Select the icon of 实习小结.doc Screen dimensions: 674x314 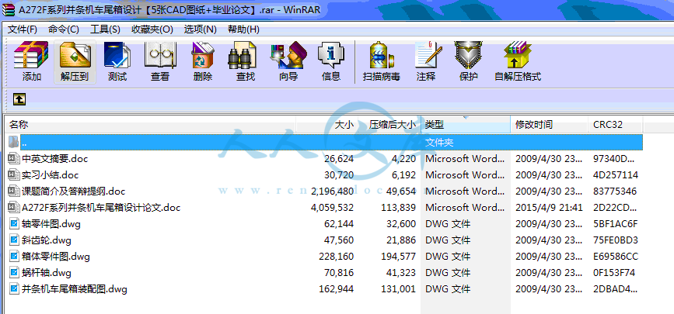click(x=14, y=175)
